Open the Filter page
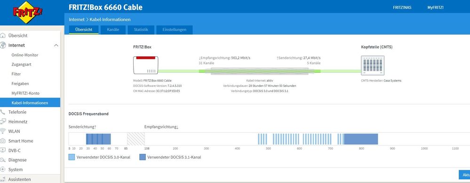 coord(16,74)
